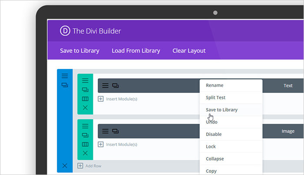Clone the first green row
The image size is (304, 175).
pos(85,89)
